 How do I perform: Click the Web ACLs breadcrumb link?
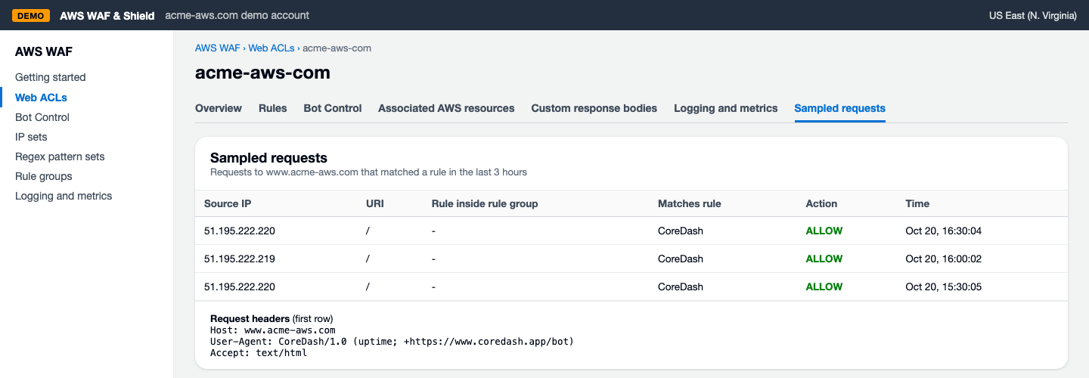271,48
